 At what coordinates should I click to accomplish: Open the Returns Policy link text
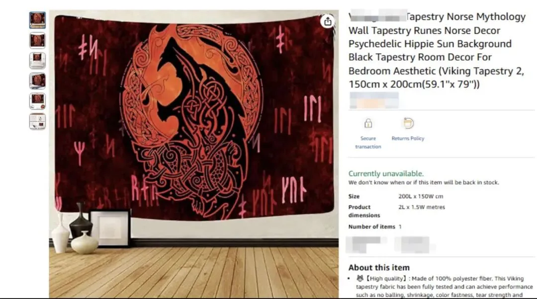pyautogui.click(x=408, y=138)
